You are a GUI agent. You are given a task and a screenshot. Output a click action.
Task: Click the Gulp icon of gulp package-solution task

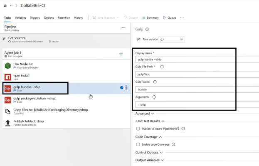[8, 100]
